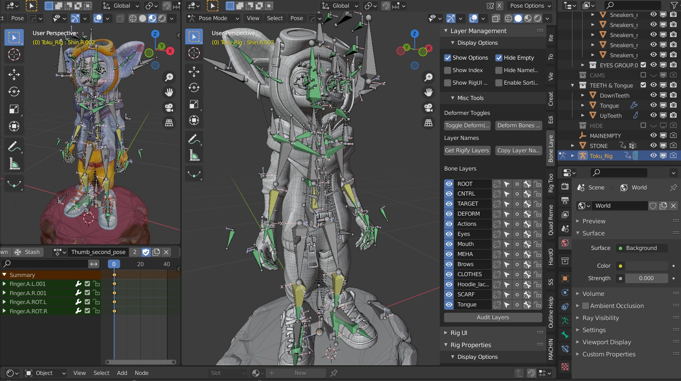Switch to orthographic grid view in middle viewport
This screenshot has width=681, height=381.
pos(428,123)
